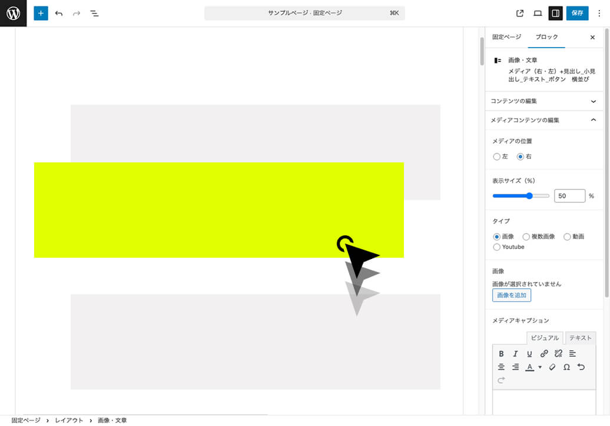Viewport: 610px width, 426px height.
Task: Click the 画像を追加 button
Action: tap(511, 295)
